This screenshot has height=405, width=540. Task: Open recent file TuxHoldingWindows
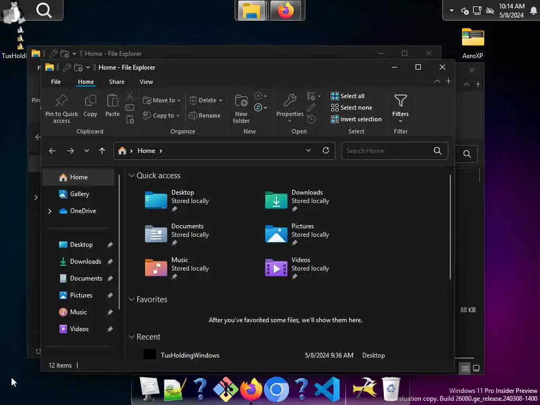(x=265, y=355)
